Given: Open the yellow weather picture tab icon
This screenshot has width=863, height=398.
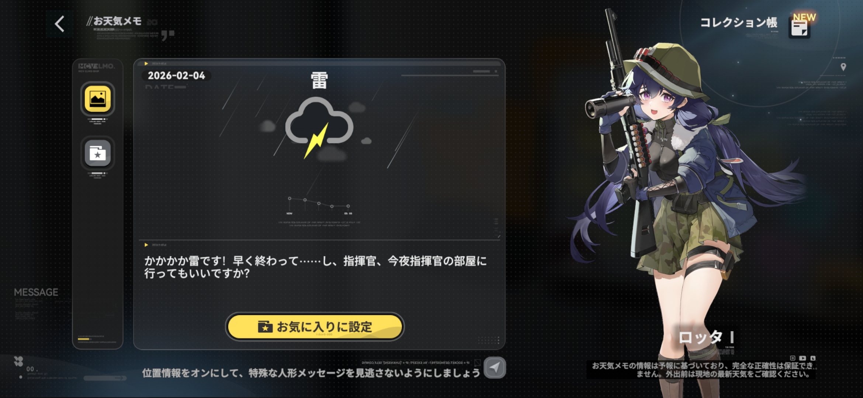Looking at the screenshot, I should (98, 99).
